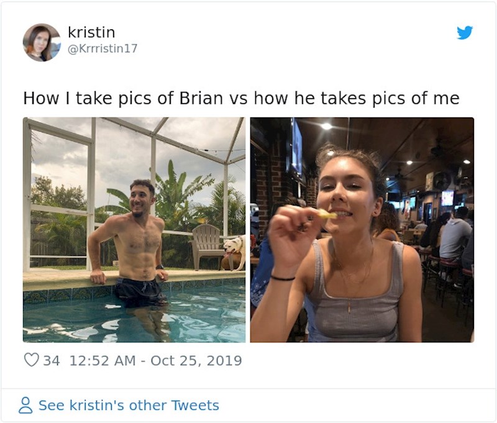Click the shirtless man's face in the pool photo
Image resolution: width=497 pixels, height=423 pixels.
pyautogui.click(x=142, y=199)
